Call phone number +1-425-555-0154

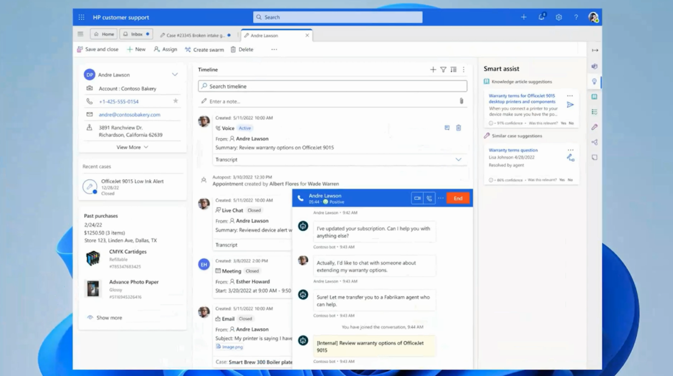[x=118, y=101]
